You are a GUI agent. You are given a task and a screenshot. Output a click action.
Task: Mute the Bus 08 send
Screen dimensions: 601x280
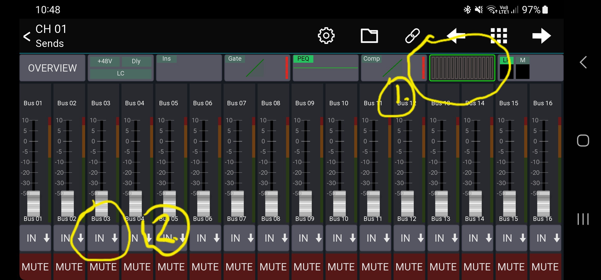(x=273, y=267)
